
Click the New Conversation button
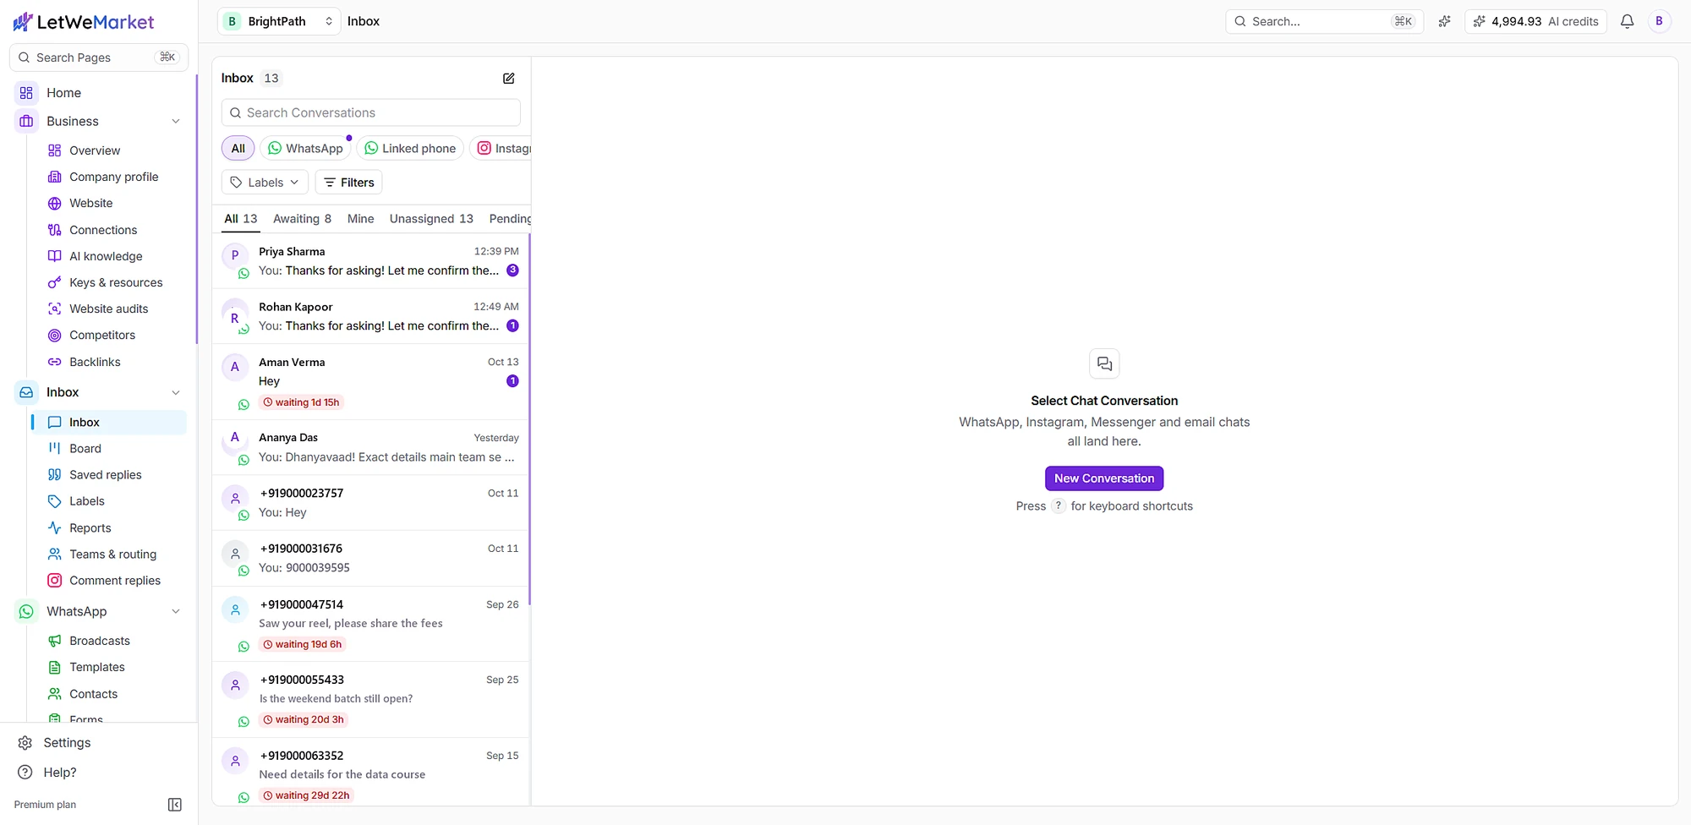[x=1104, y=478]
